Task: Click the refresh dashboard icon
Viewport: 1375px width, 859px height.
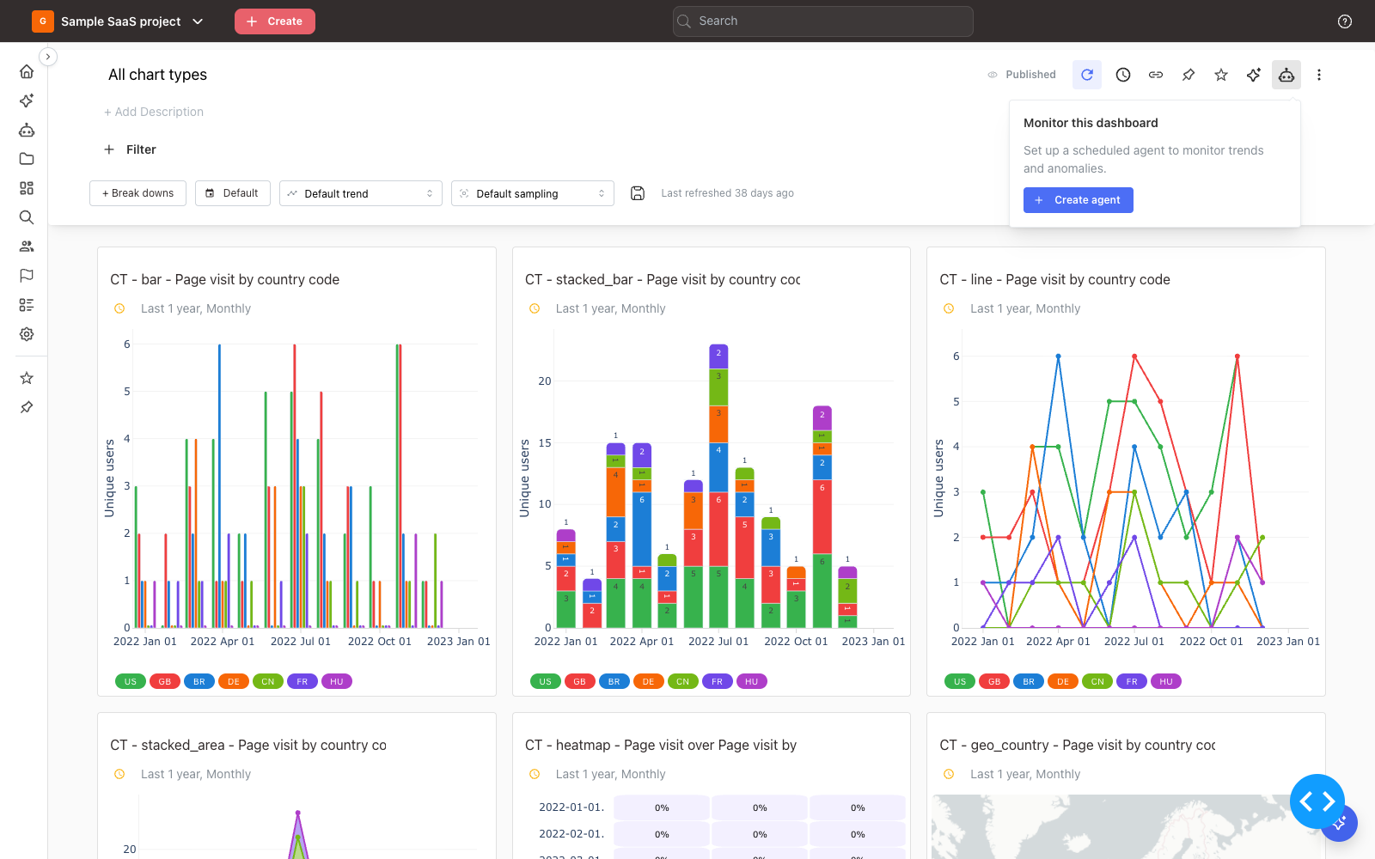Action: [x=1087, y=75]
